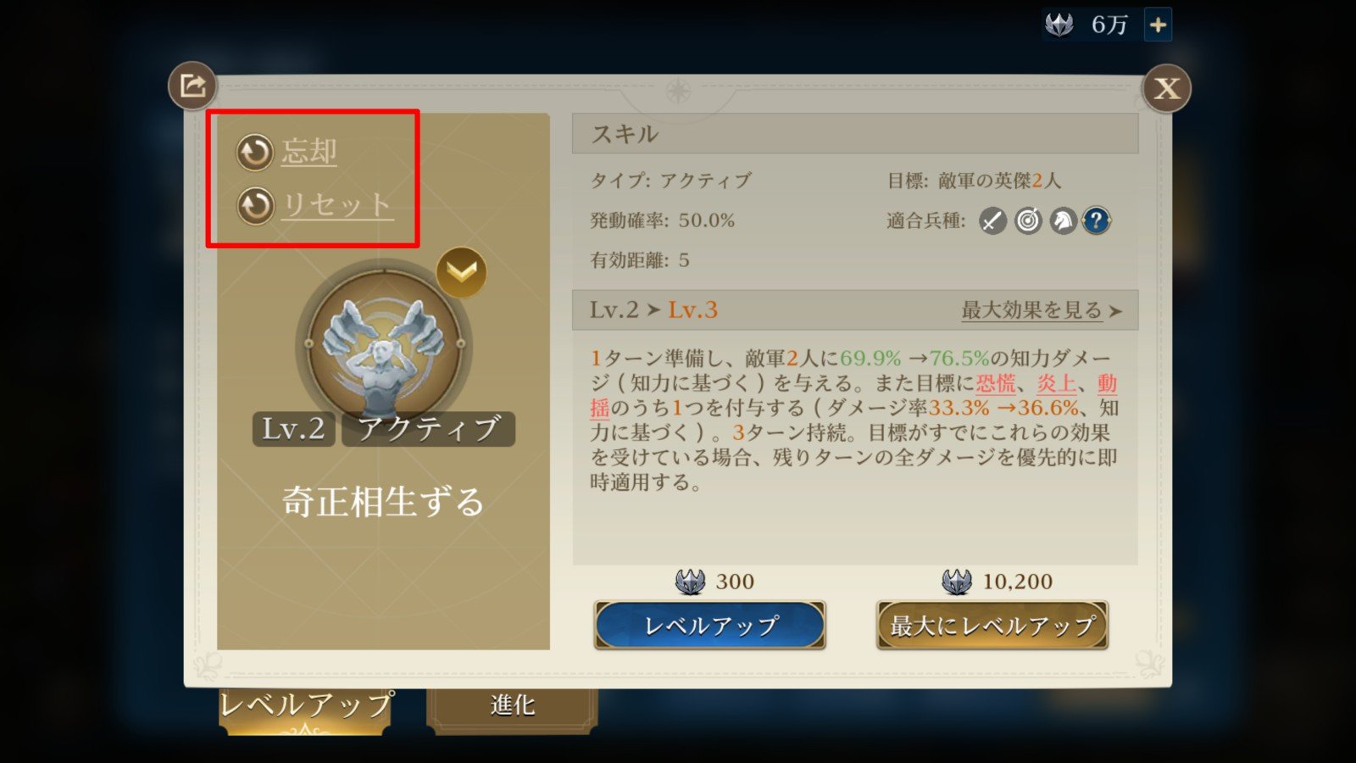Click the cavalry horse troop icon
1356x763 pixels.
click(x=1063, y=221)
